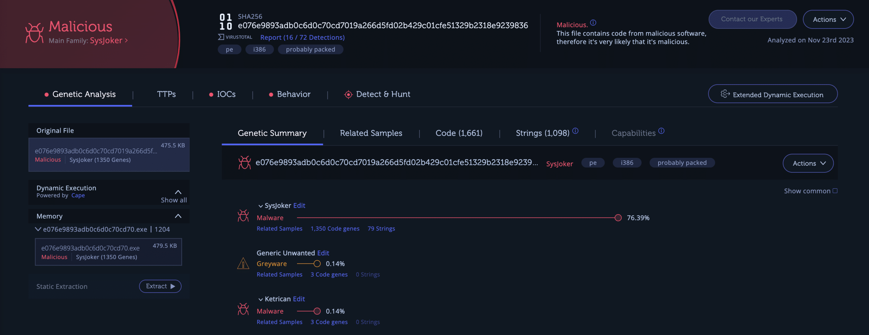The image size is (869, 335).
Task: Click the SysJoker malware bug icon
Action: click(243, 216)
